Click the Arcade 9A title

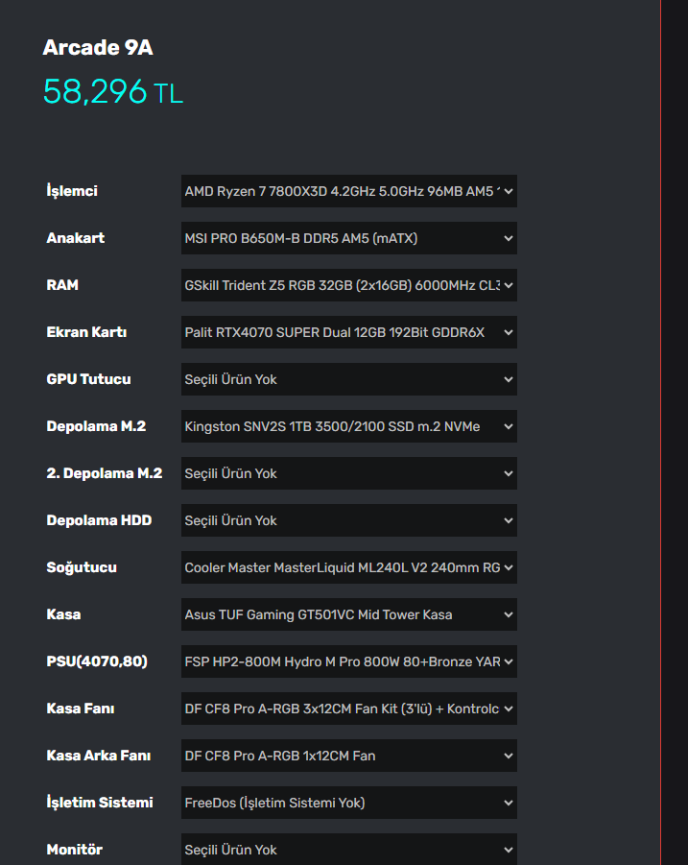98,47
